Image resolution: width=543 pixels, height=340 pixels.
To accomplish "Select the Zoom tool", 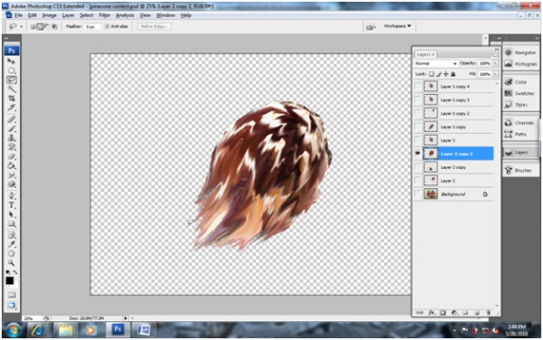I will pos(12,263).
